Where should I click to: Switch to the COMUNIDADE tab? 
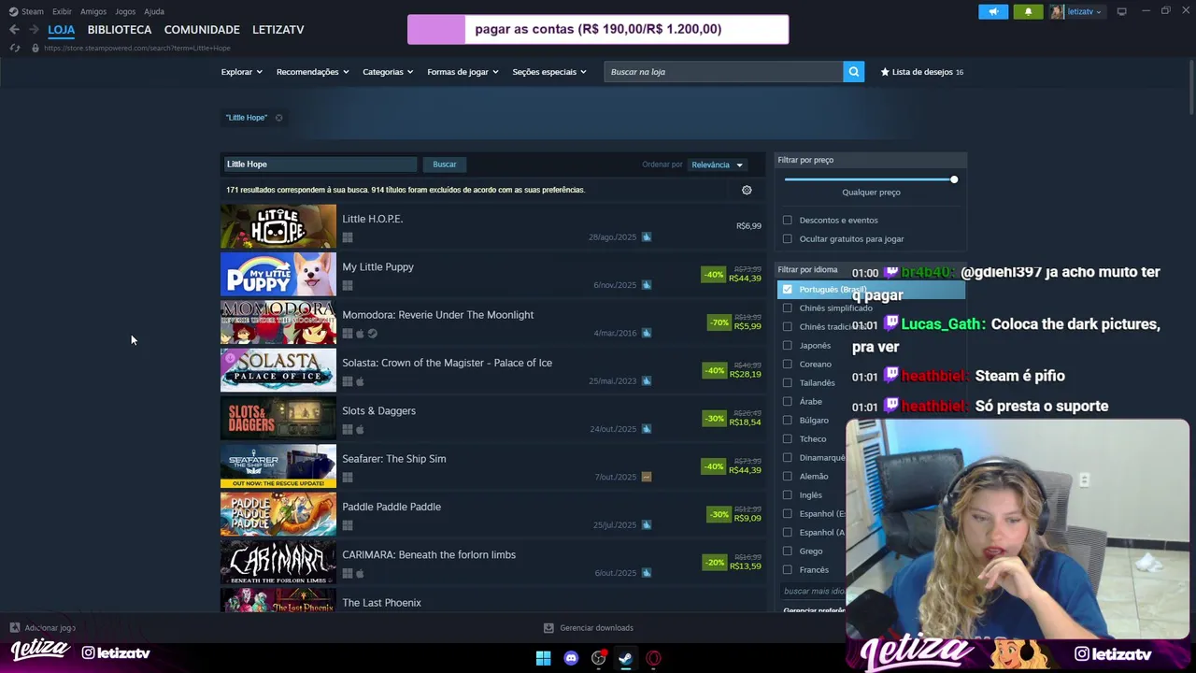202,30
